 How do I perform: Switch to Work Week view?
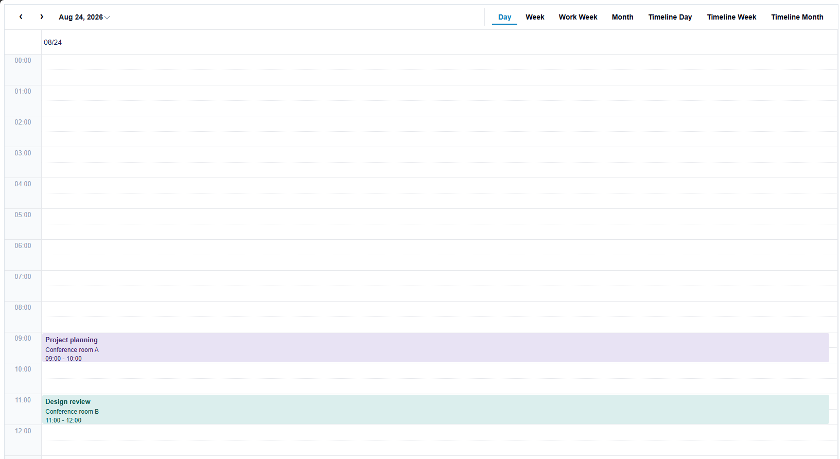click(578, 17)
